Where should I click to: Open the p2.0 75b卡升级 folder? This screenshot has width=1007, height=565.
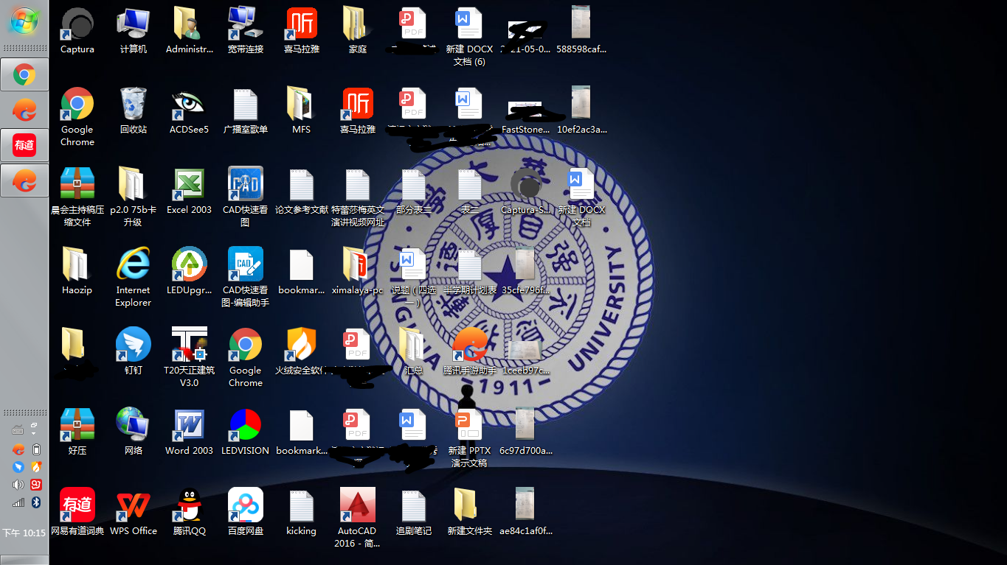(134, 197)
